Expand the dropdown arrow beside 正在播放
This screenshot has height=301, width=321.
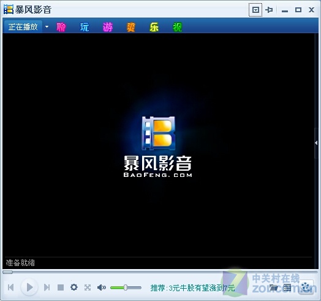(47, 26)
